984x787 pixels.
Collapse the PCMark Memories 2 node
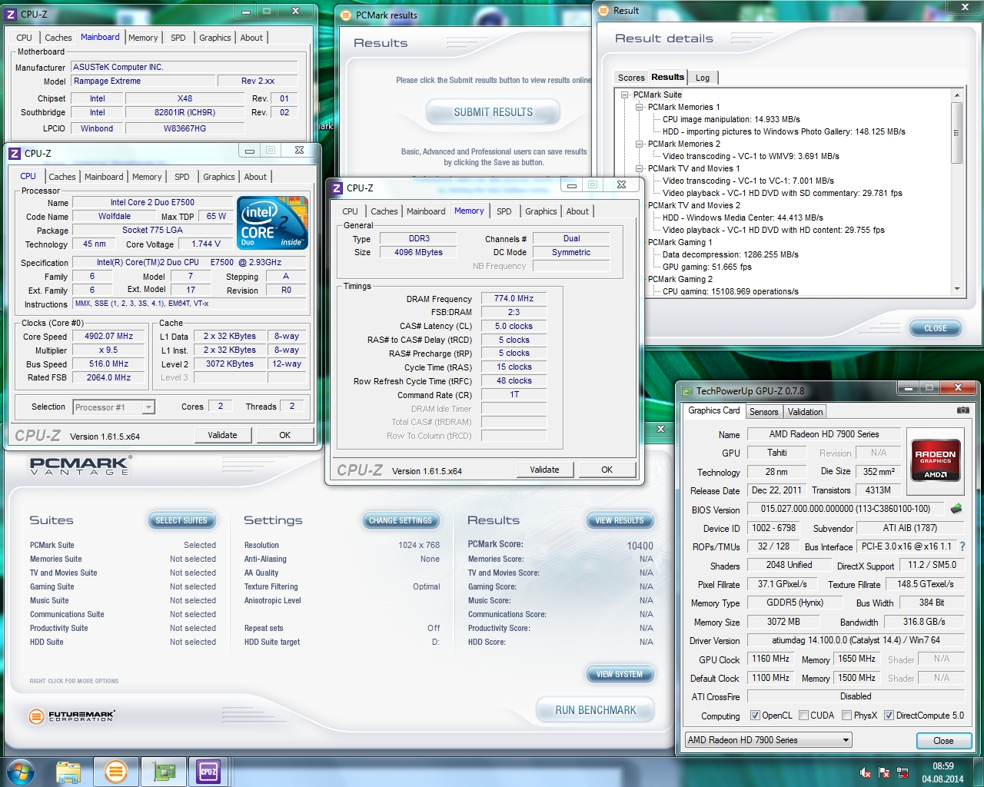pyautogui.click(x=639, y=144)
